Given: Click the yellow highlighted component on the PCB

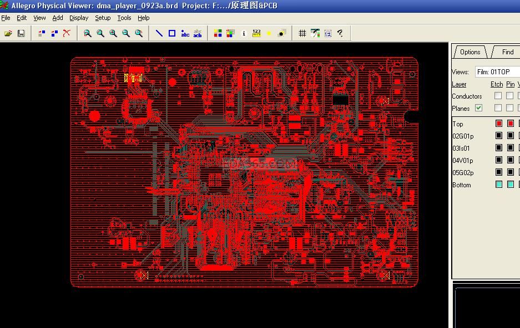Looking at the screenshot, I should (x=133, y=78).
